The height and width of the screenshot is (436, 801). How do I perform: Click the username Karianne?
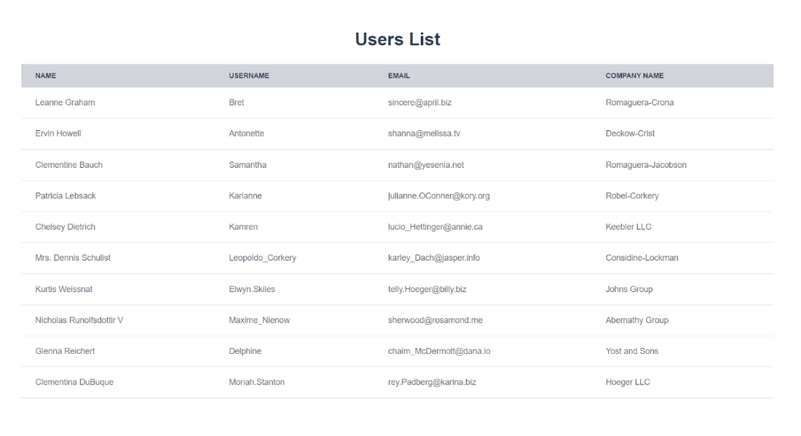point(245,195)
